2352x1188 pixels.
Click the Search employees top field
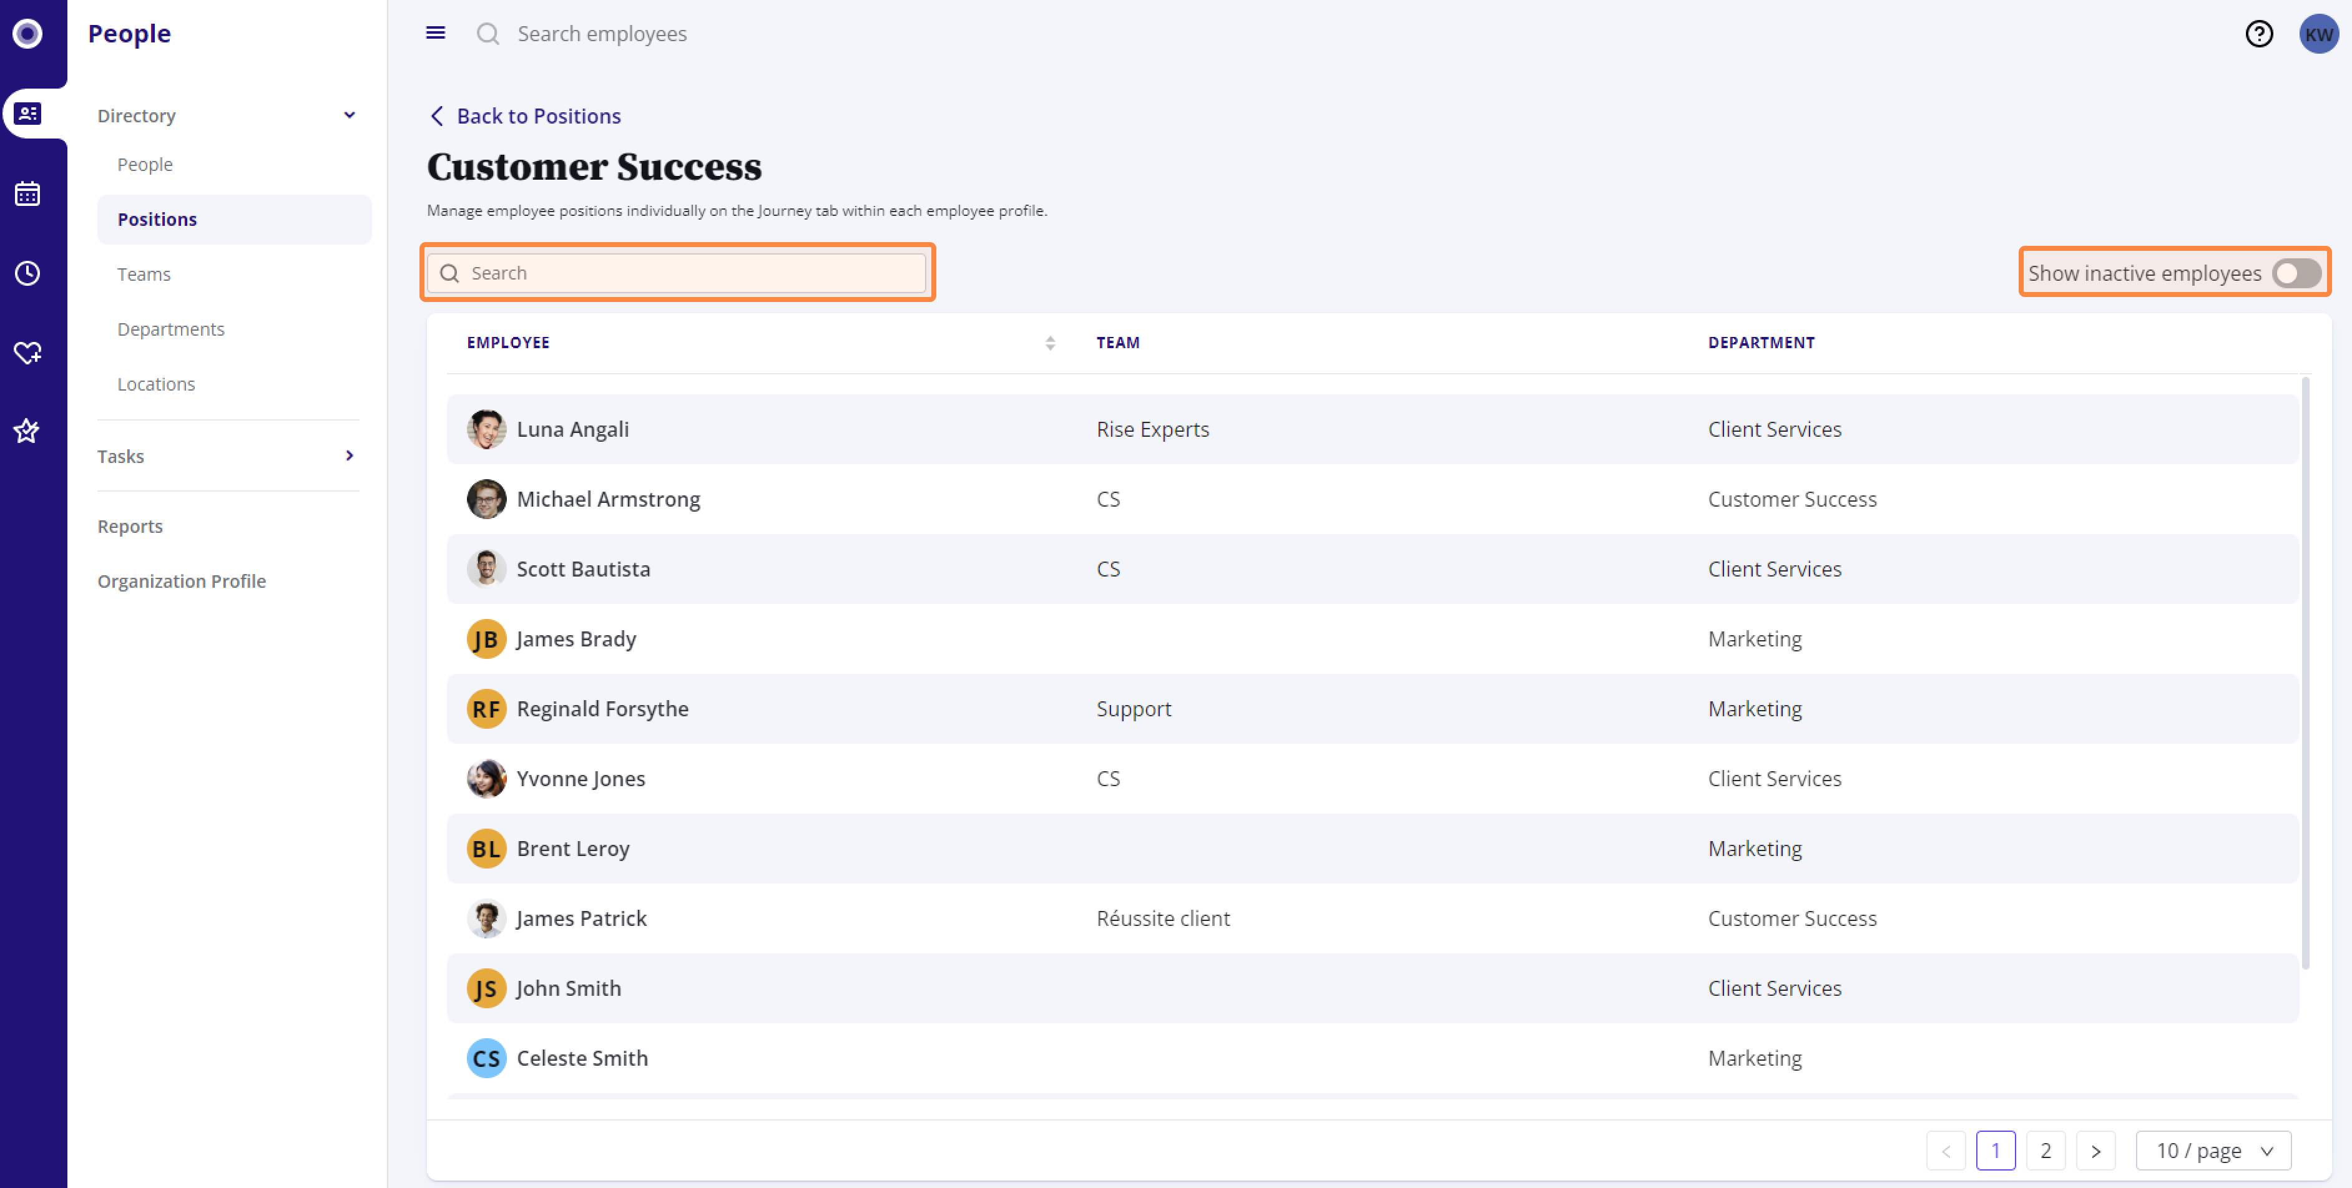point(602,34)
